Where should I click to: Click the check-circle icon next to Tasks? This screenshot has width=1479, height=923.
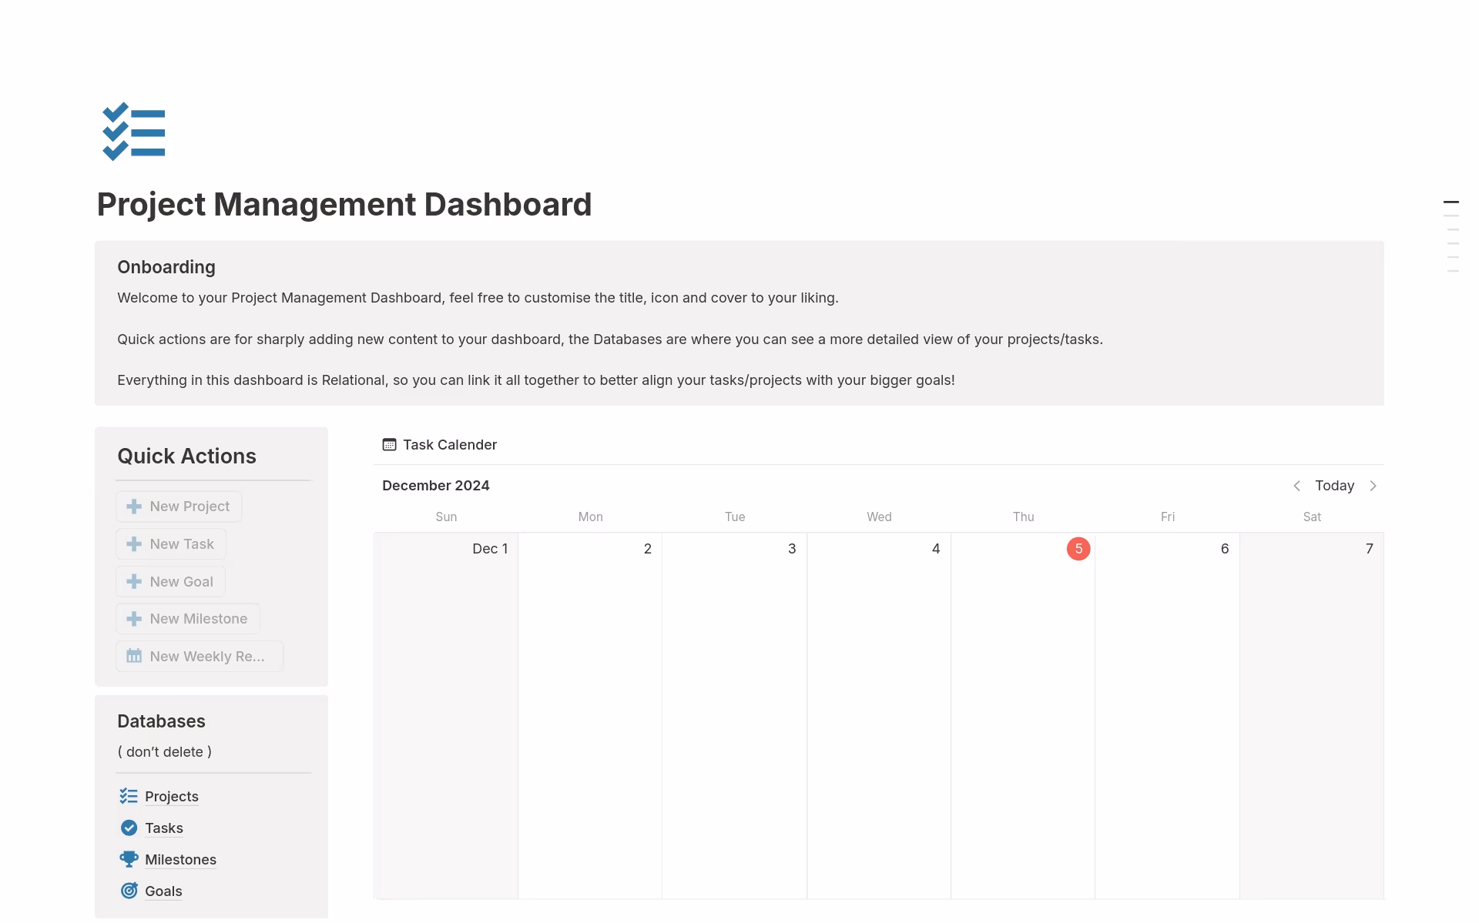point(128,828)
